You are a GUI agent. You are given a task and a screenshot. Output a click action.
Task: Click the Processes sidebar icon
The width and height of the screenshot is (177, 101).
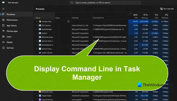coord(3,14)
